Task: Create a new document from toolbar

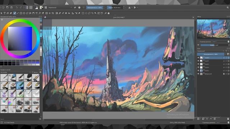Action: (x=3, y=8)
